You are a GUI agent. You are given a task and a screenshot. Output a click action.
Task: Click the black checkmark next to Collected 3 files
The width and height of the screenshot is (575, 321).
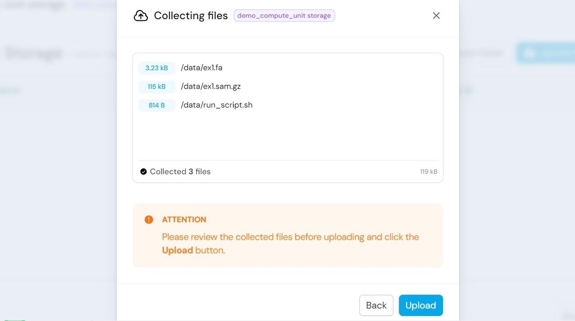click(143, 172)
